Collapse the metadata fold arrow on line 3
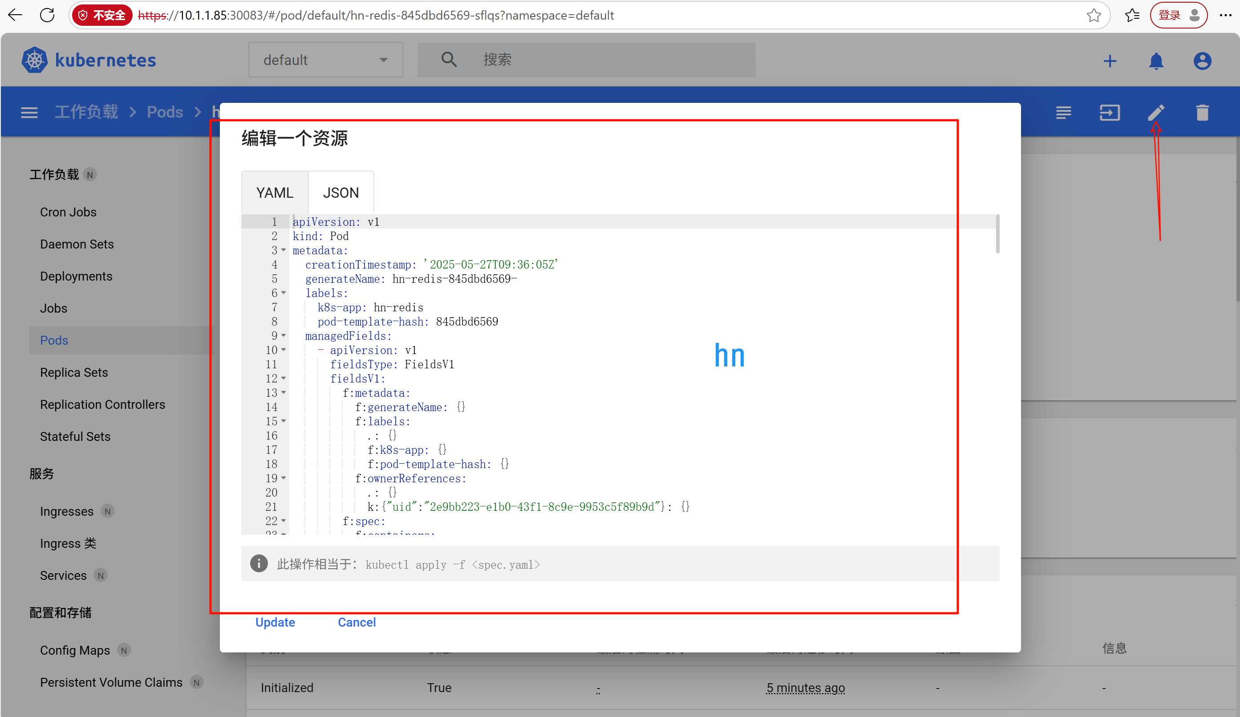The image size is (1240, 717). coord(284,250)
